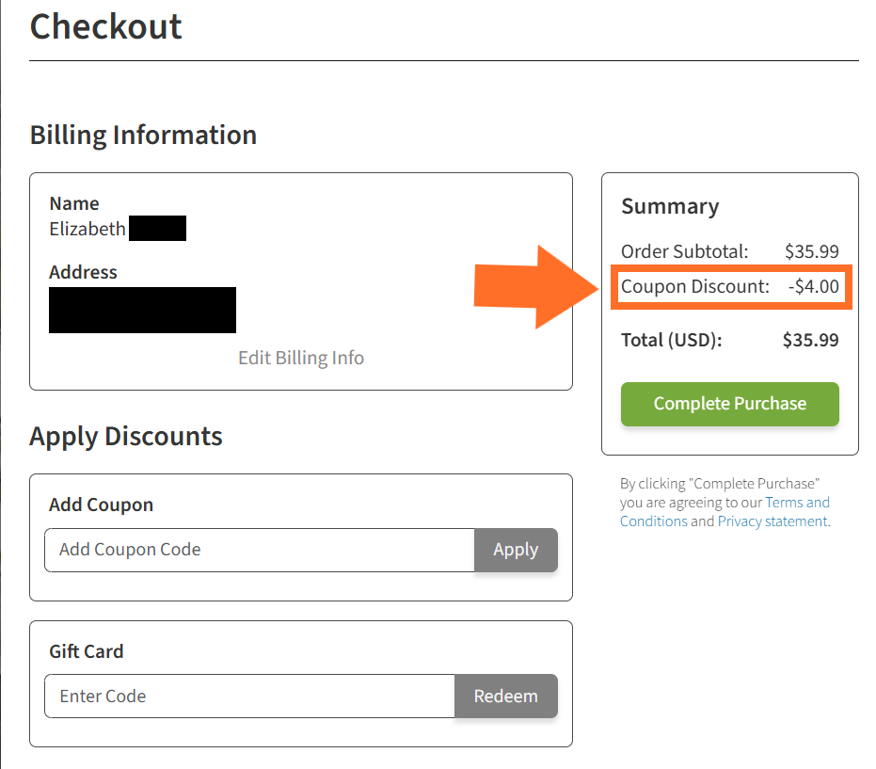Click the gift card Enter Code field

[x=249, y=697]
